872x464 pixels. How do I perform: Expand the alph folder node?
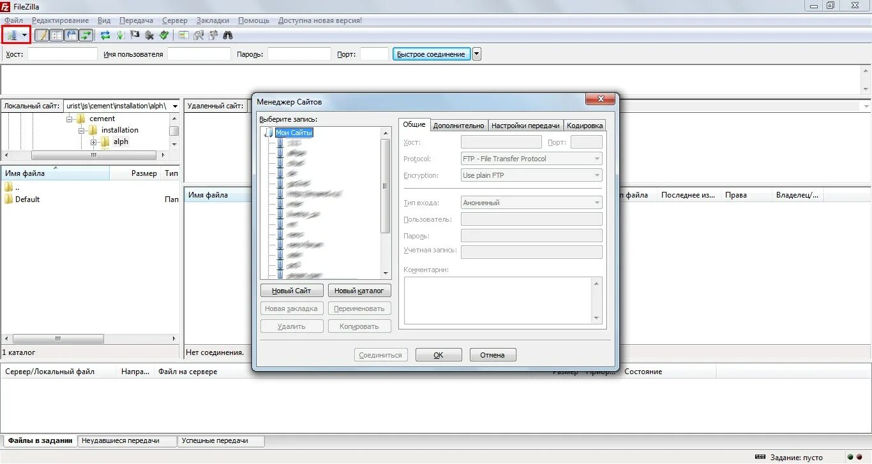coord(93,141)
